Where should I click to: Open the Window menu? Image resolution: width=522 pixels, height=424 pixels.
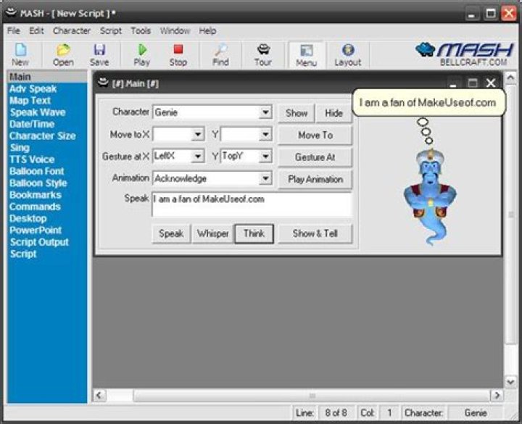[175, 31]
